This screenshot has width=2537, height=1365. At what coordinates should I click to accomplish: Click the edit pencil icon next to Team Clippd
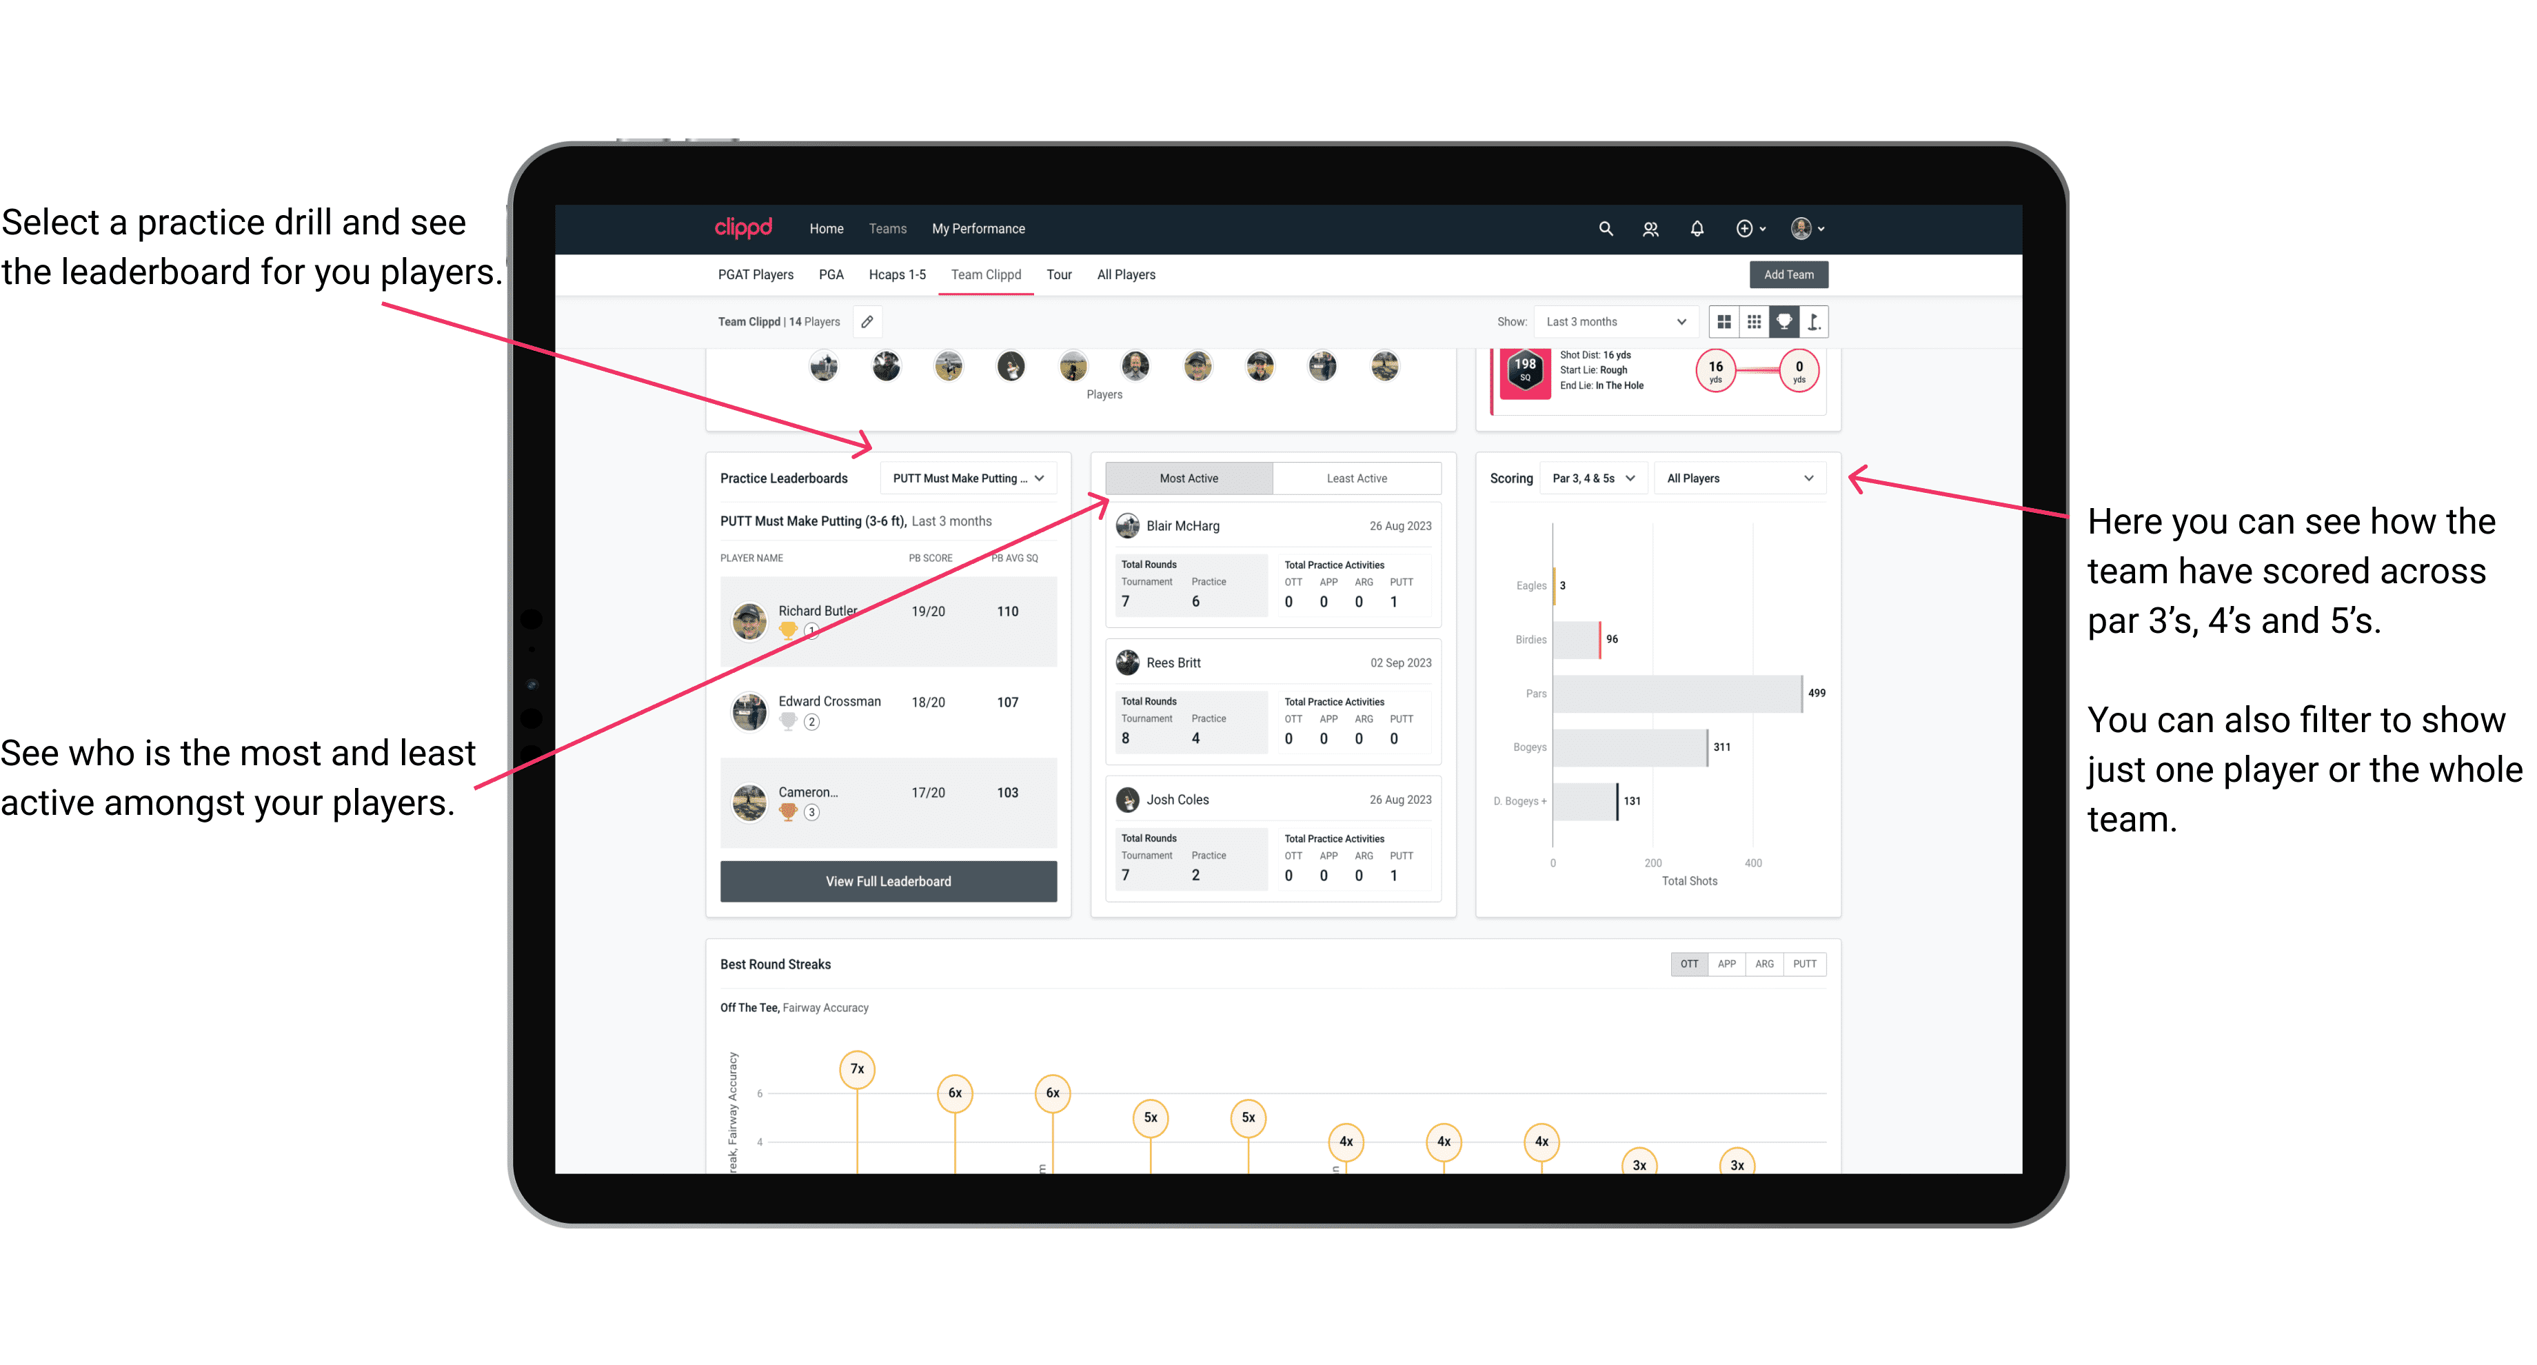pos(869,321)
